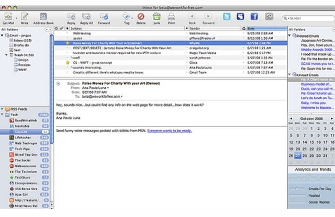Open the From sender Ana Paula Luna dropdown
The width and height of the screenshot is (335, 217).
click(x=108, y=88)
